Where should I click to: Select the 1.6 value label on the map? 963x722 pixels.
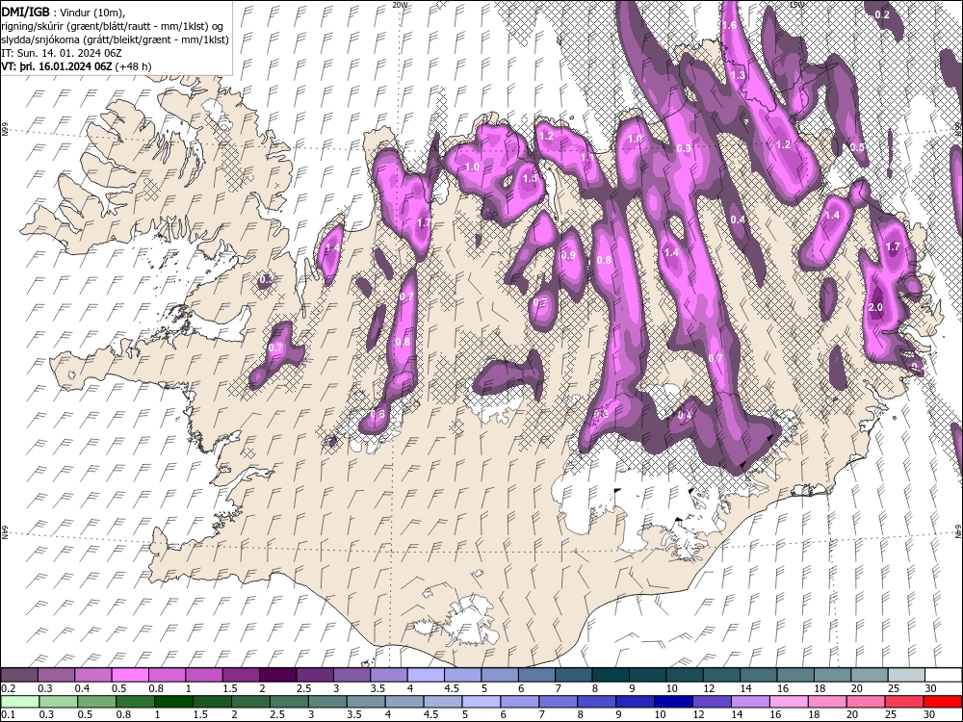[x=730, y=25]
